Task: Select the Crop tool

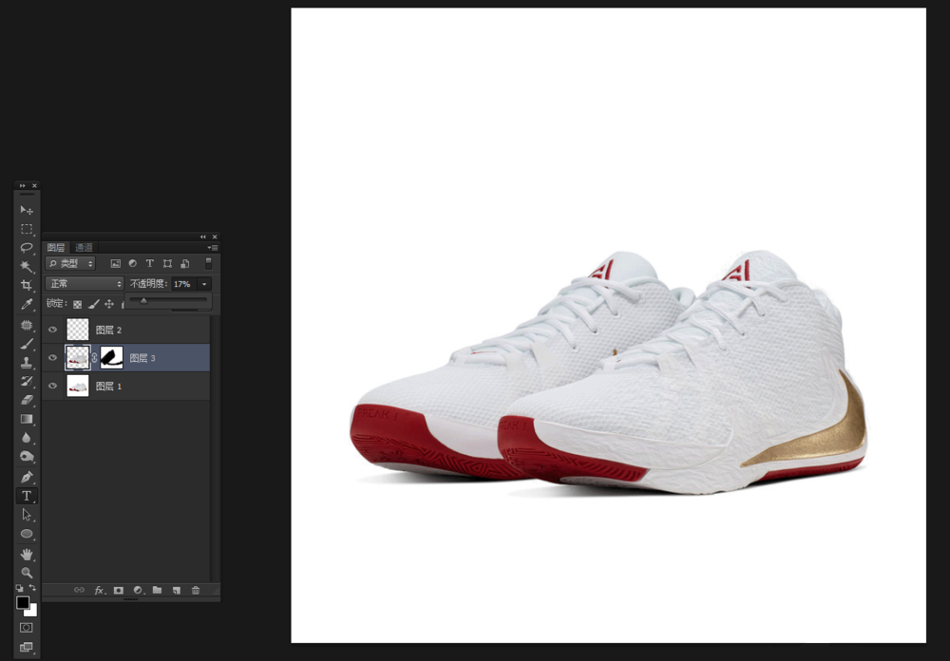Action: (x=27, y=285)
